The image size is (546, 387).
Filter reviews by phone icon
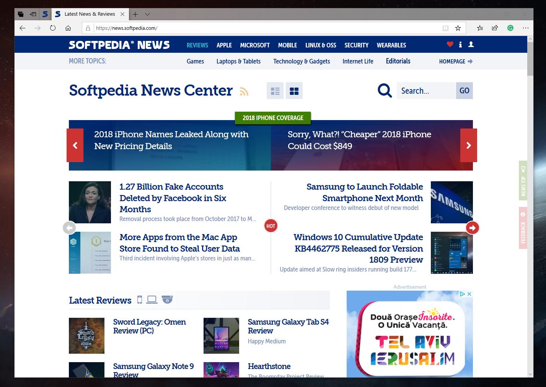coord(140,300)
